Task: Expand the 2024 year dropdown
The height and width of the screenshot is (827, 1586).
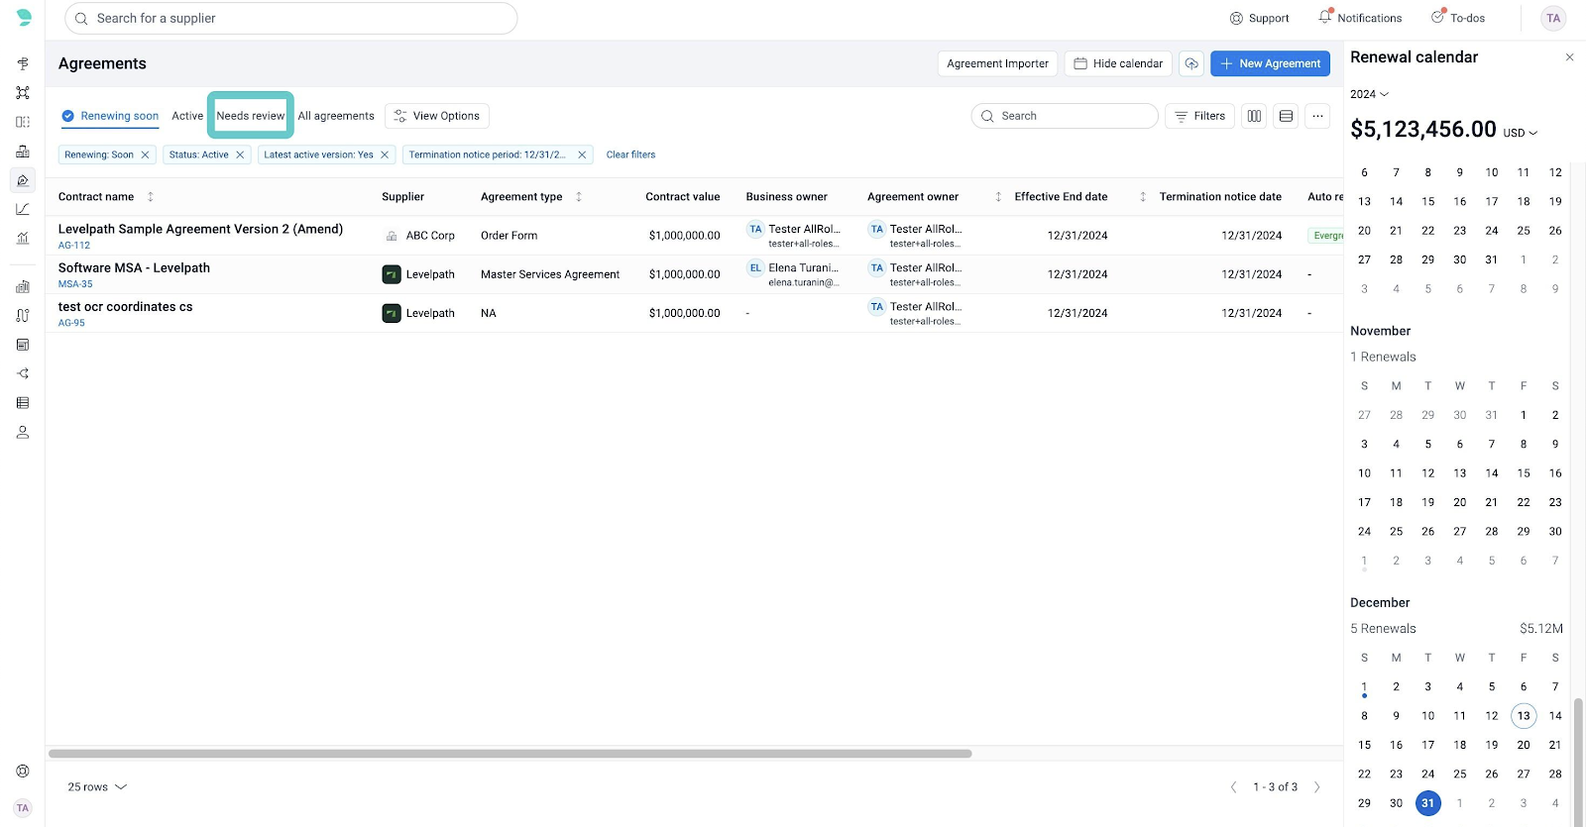Action: [1369, 94]
